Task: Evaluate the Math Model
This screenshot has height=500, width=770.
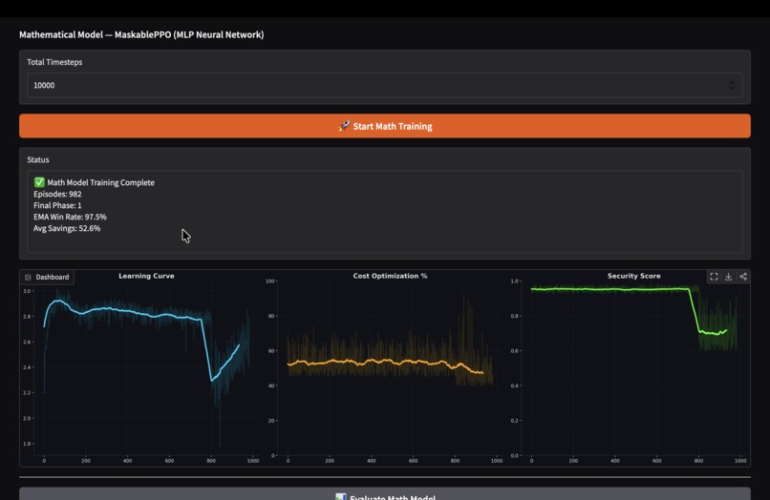Action: point(385,493)
